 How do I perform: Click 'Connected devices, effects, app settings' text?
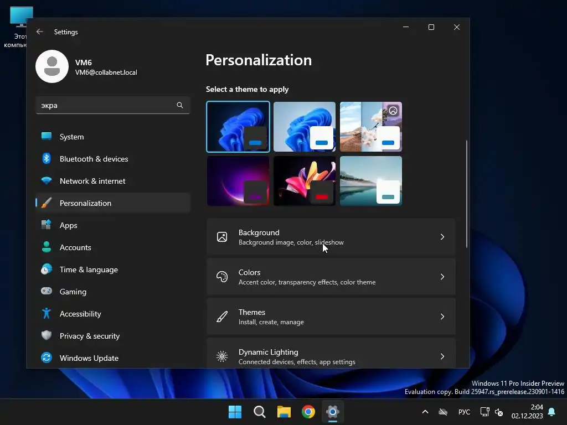pos(297,362)
